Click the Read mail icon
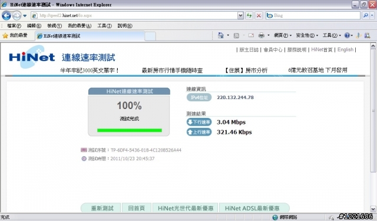 tap(251, 35)
